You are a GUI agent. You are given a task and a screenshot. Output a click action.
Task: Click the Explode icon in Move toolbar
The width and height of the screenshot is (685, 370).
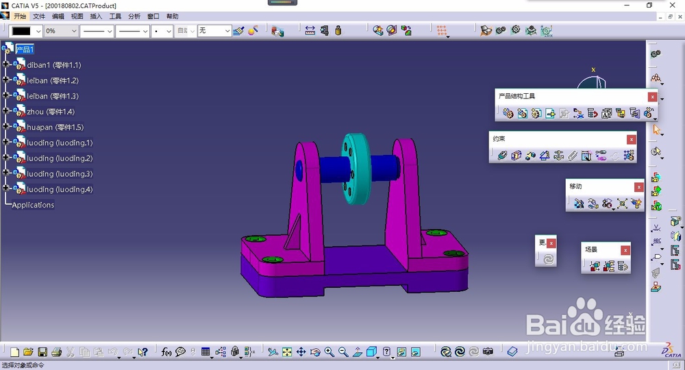[622, 203]
